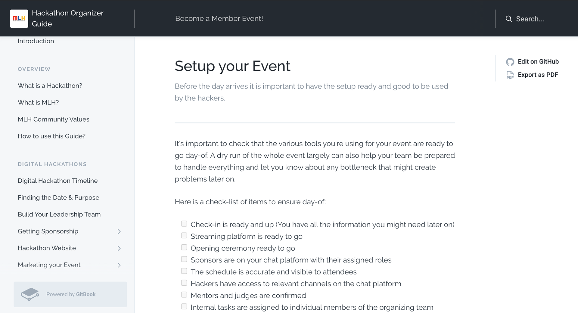This screenshot has width=578, height=313.
Task: Click the MLH logo icon
Action: [x=19, y=18]
